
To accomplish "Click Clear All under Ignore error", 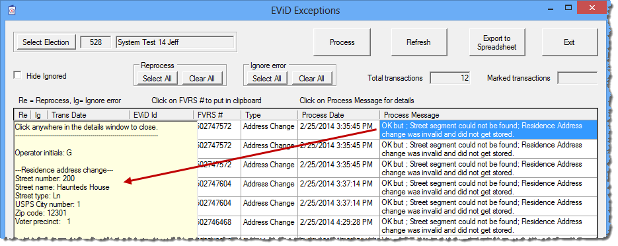I will (x=312, y=79).
